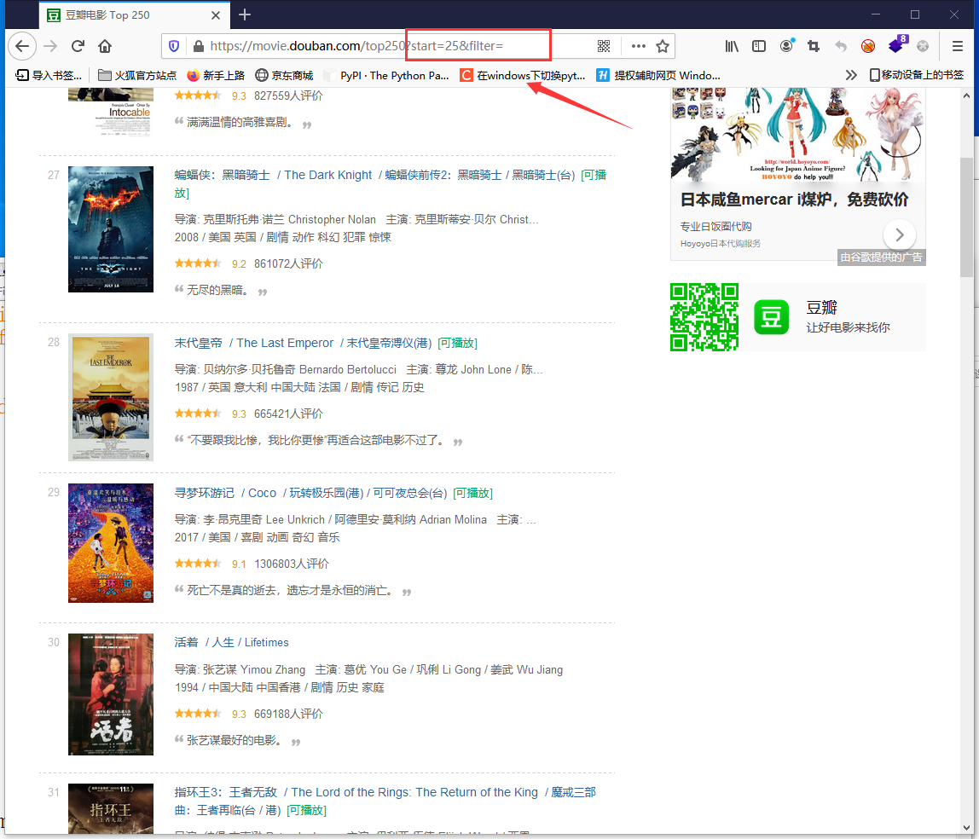Screen dimensions: 979x839
Task: Go to the Firefox home page
Action: click(105, 46)
